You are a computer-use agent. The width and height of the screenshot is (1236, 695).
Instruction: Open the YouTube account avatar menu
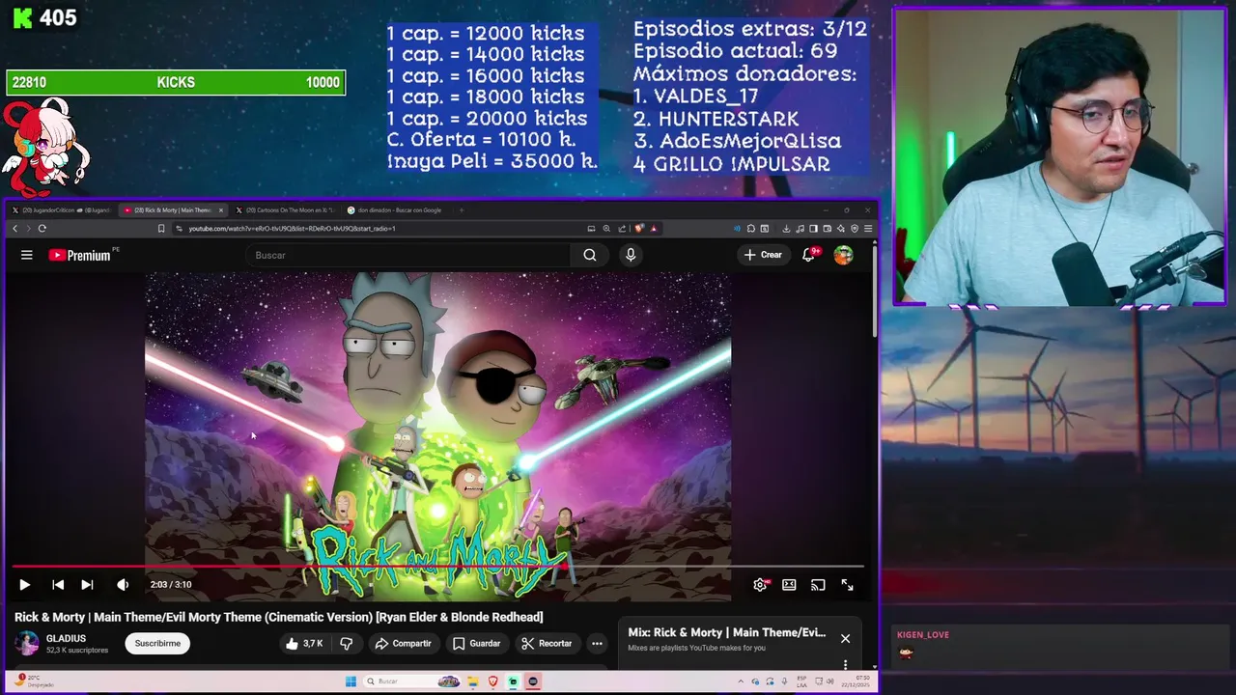pyautogui.click(x=843, y=255)
